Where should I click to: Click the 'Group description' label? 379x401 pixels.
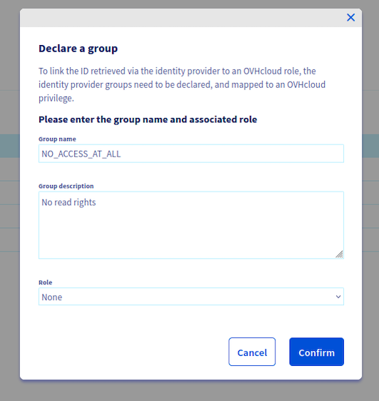pyautogui.click(x=66, y=186)
